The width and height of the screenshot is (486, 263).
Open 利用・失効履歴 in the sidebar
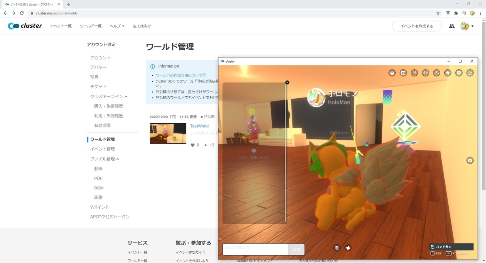[x=109, y=116]
